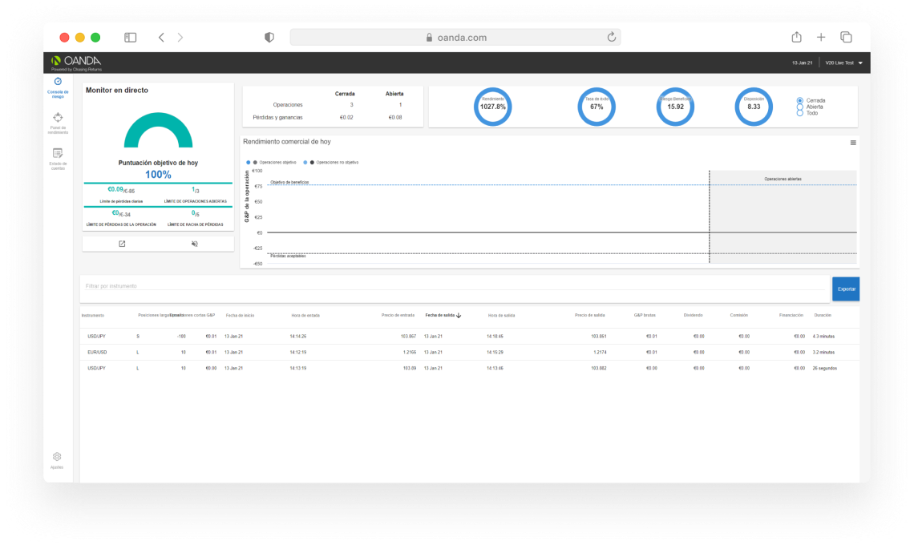The height and width of the screenshot is (545, 914).
Task: Open the chart hamburger menu icon
Action: tap(853, 143)
